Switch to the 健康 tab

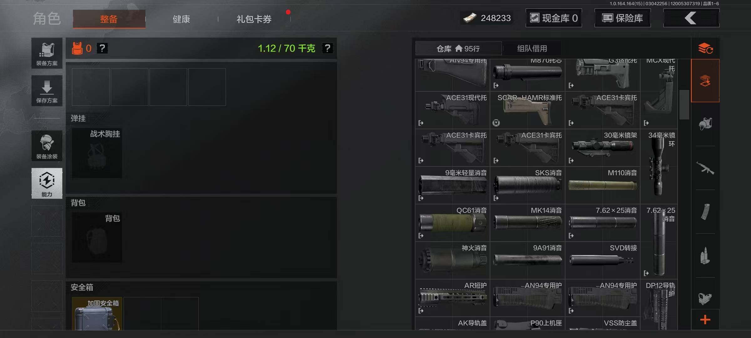pyautogui.click(x=181, y=19)
